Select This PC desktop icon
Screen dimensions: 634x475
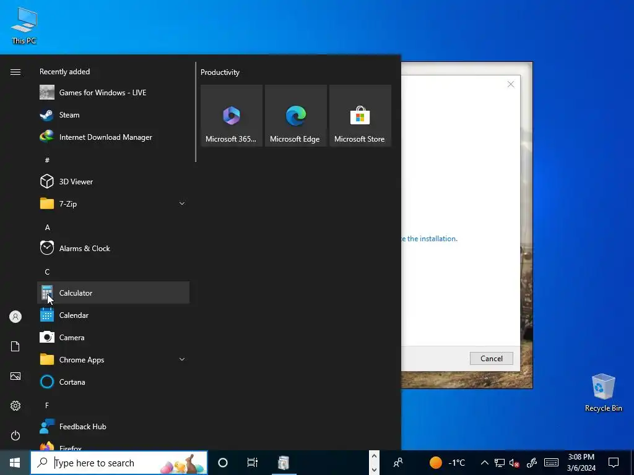24,25
